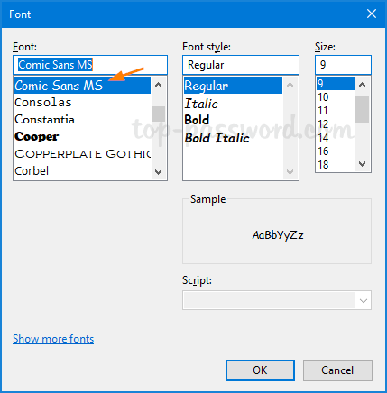The height and width of the screenshot is (393, 387).
Task: Click the size list scroll down arrow
Action: 363,164
